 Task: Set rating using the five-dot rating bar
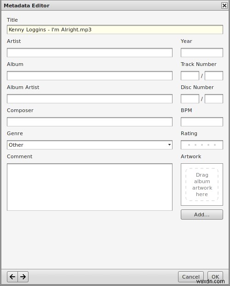(x=202, y=145)
